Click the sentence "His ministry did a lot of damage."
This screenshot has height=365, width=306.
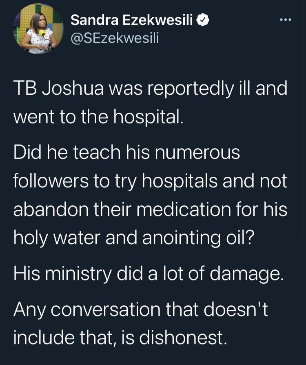pyautogui.click(x=148, y=273)
